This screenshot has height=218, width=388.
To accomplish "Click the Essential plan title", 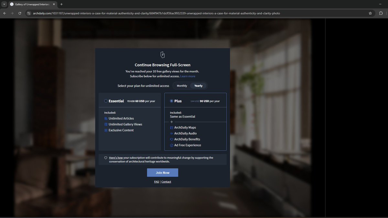I will coord(116,101).
